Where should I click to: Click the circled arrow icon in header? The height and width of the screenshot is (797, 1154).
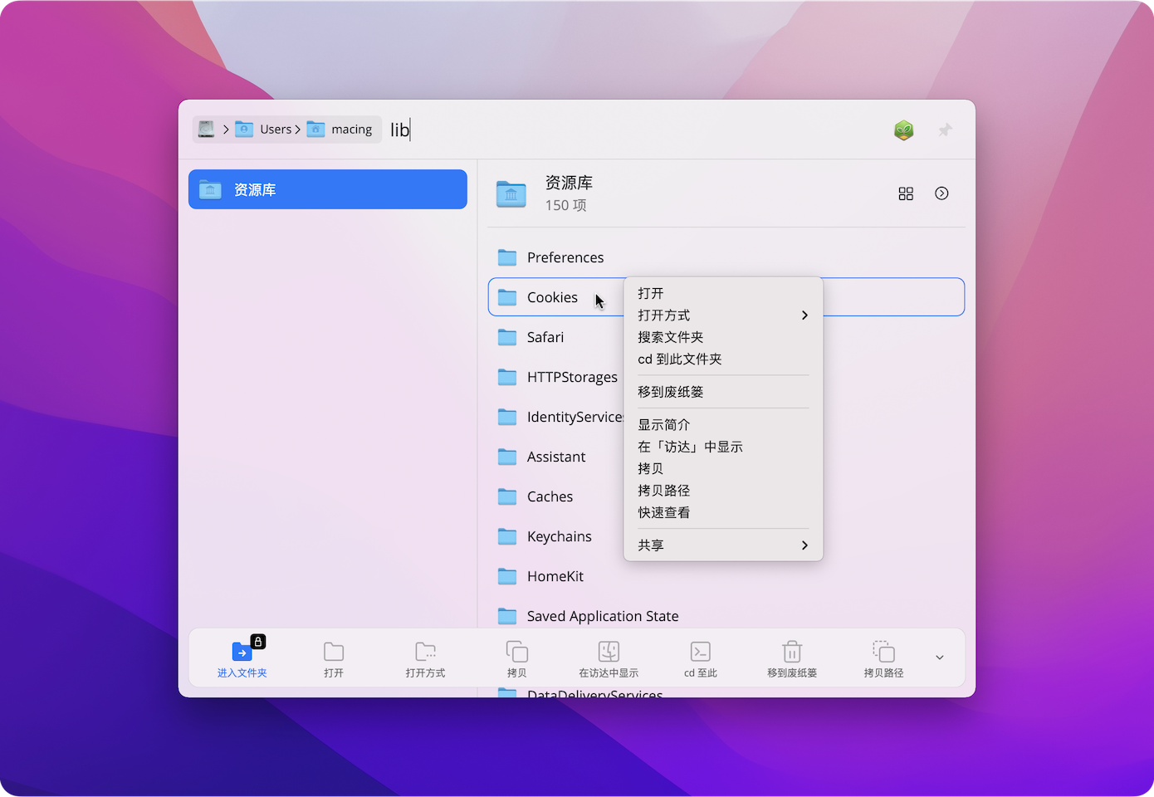(x=941, y=193)
